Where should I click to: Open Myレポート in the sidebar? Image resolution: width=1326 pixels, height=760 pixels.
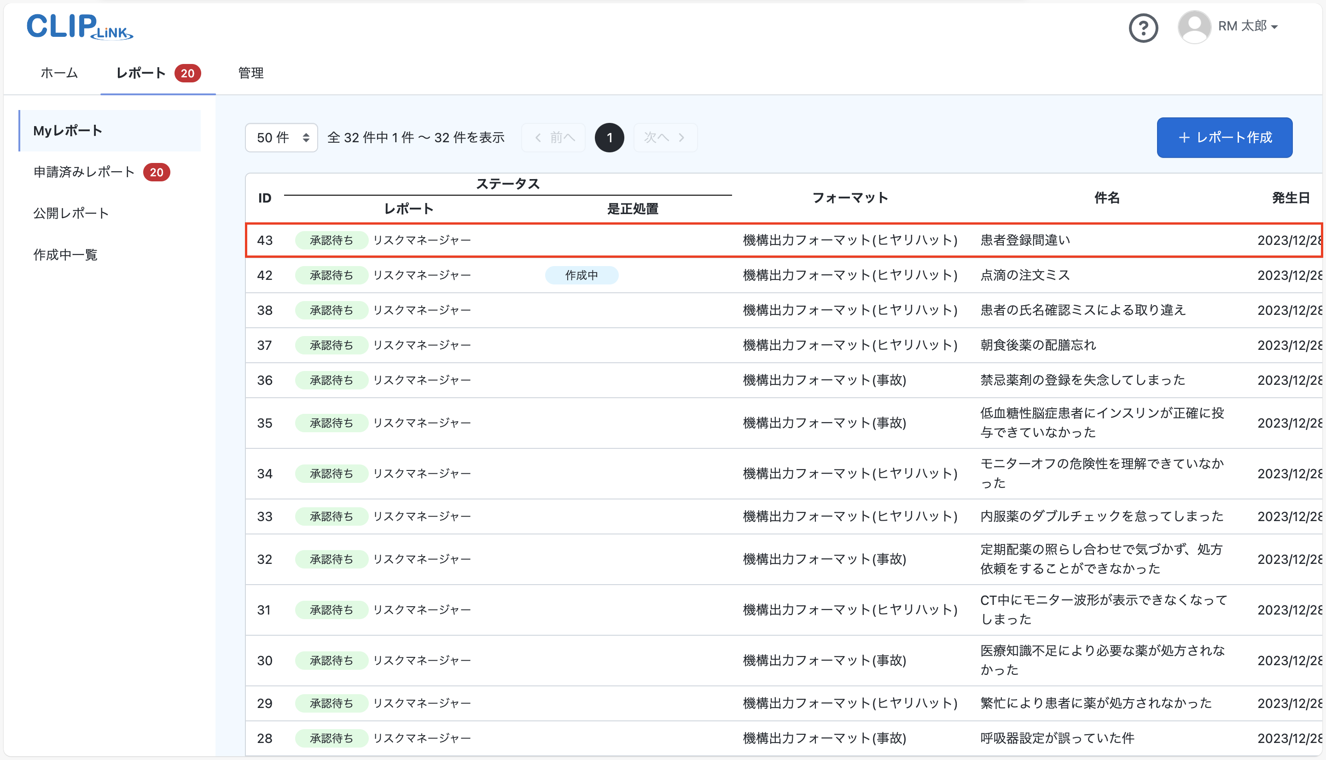pyautogui.click(x=67, y=130)
